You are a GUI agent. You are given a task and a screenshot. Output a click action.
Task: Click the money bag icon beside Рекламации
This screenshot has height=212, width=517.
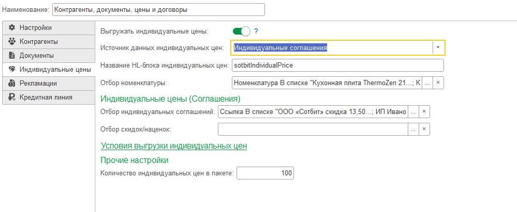point(12,84)
